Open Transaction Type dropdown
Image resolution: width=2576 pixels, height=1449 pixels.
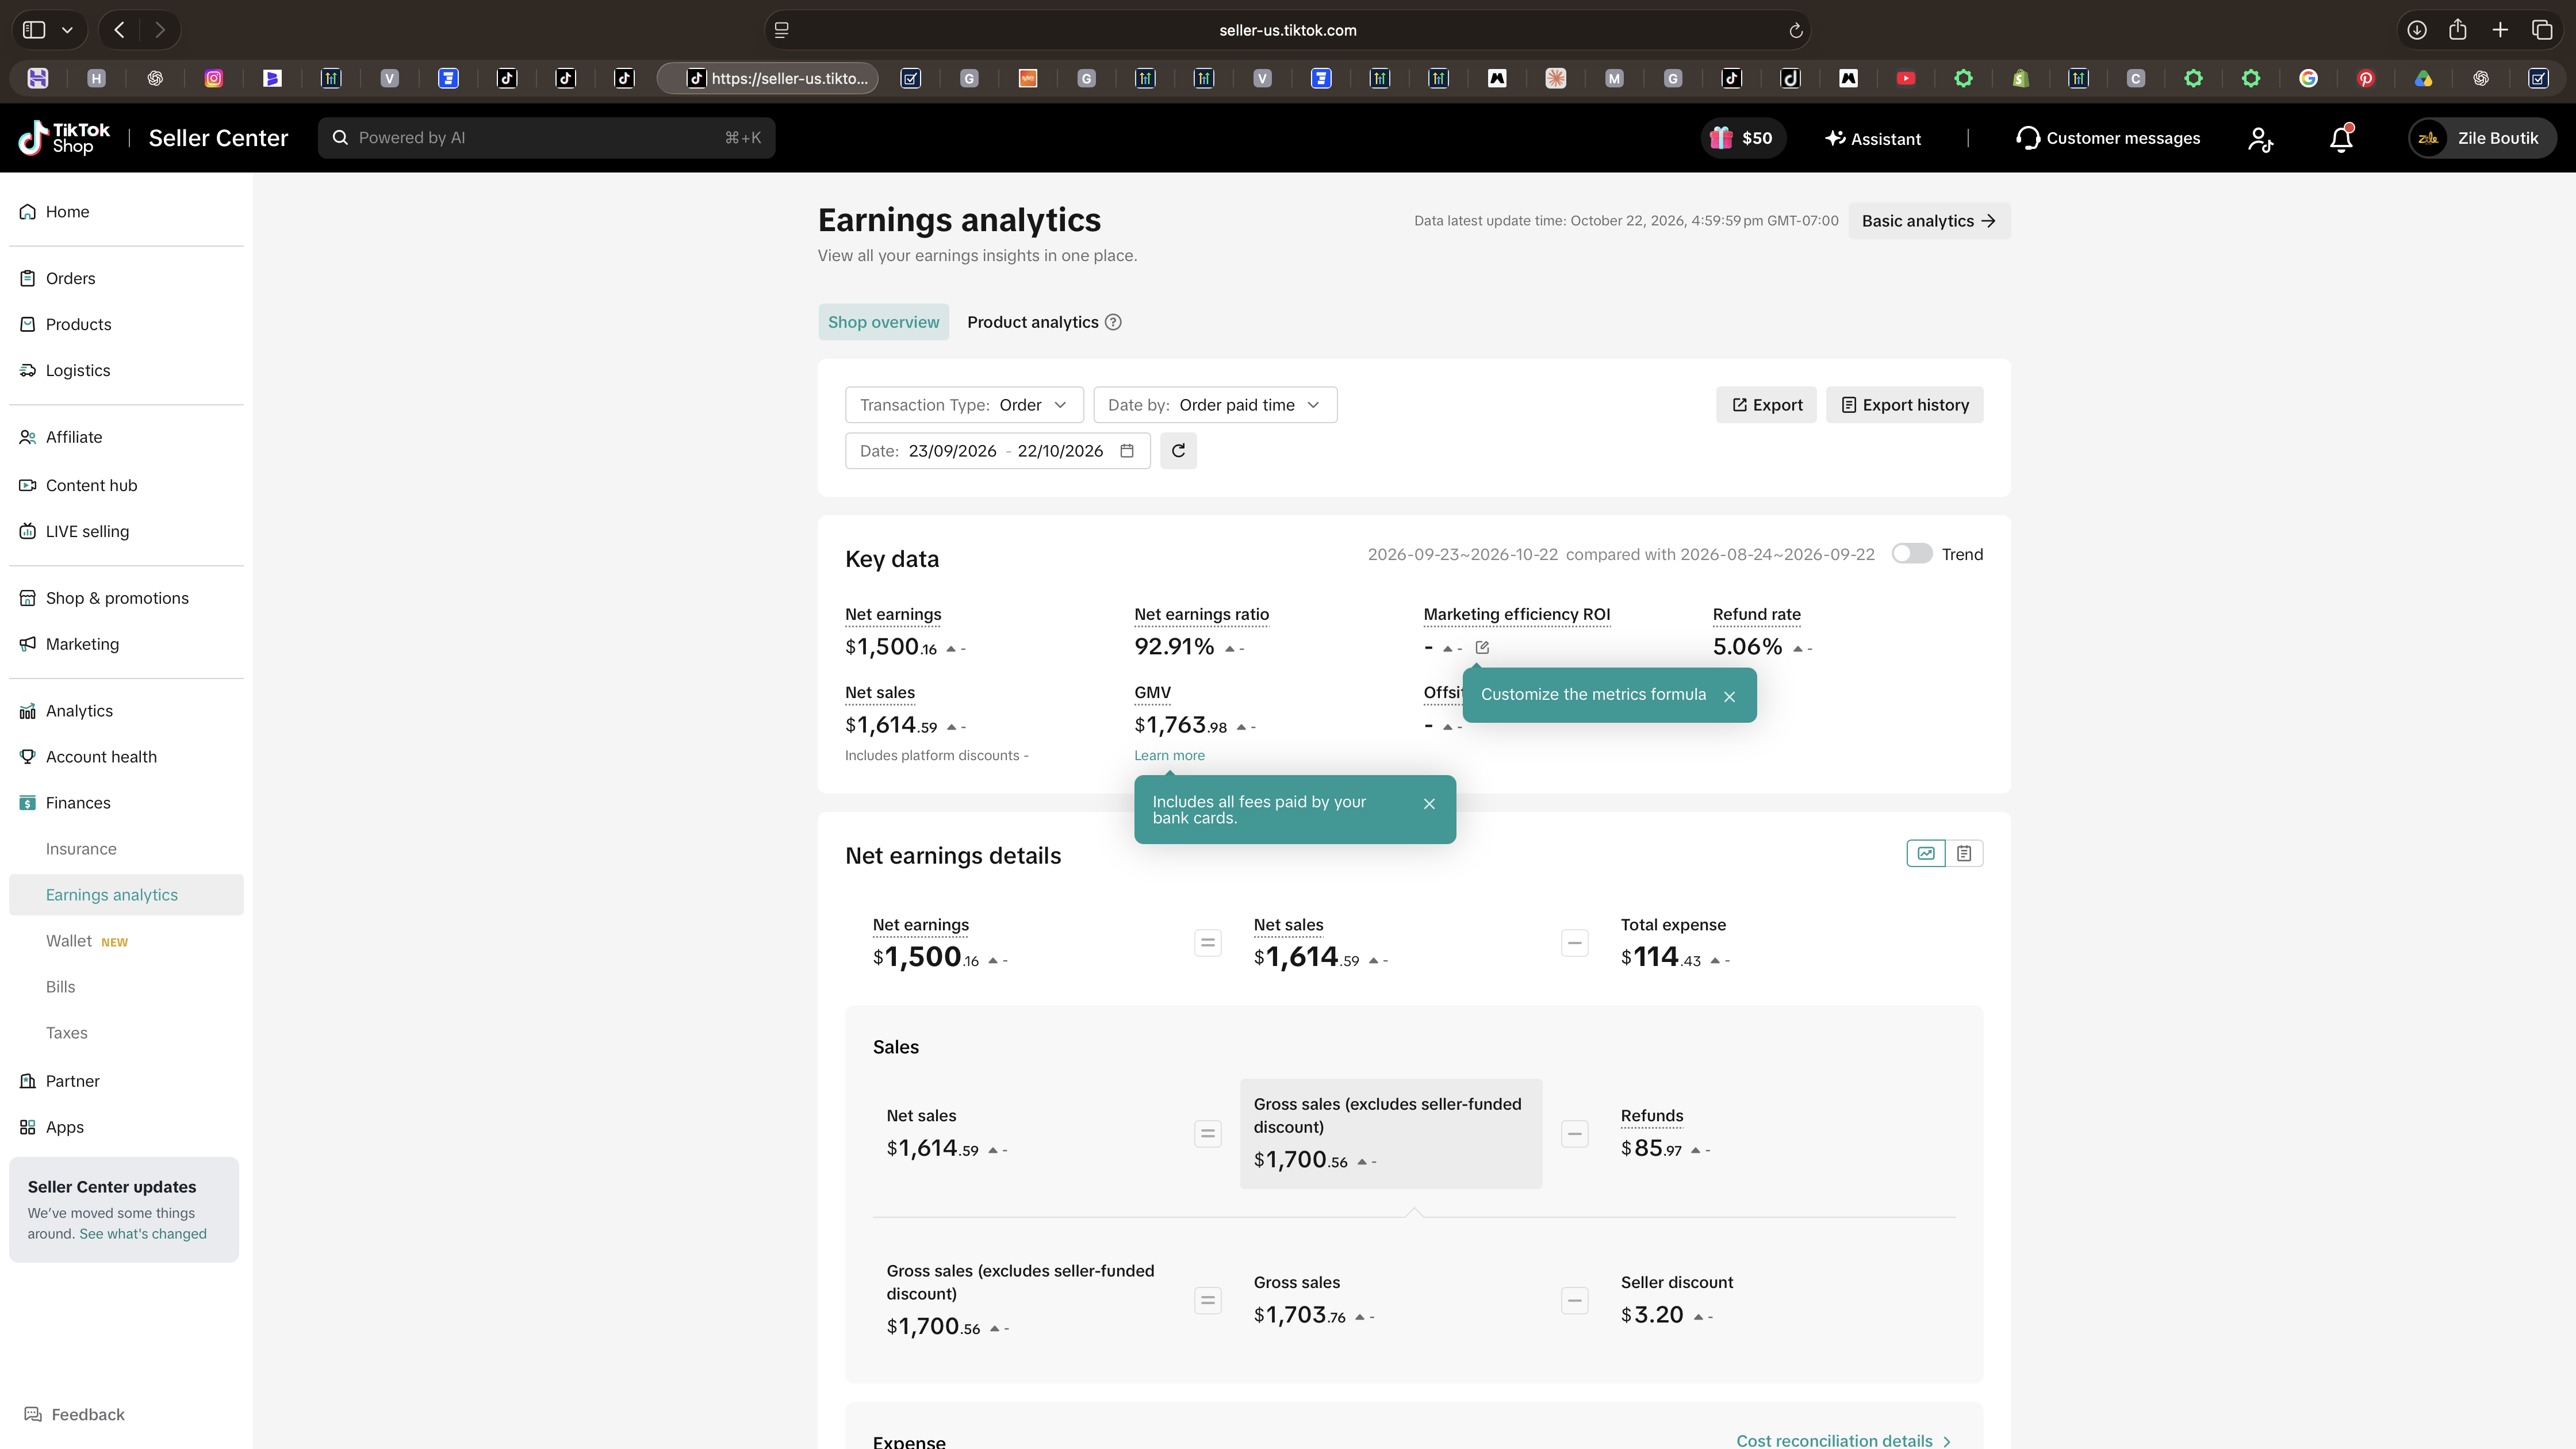[964, 405]
